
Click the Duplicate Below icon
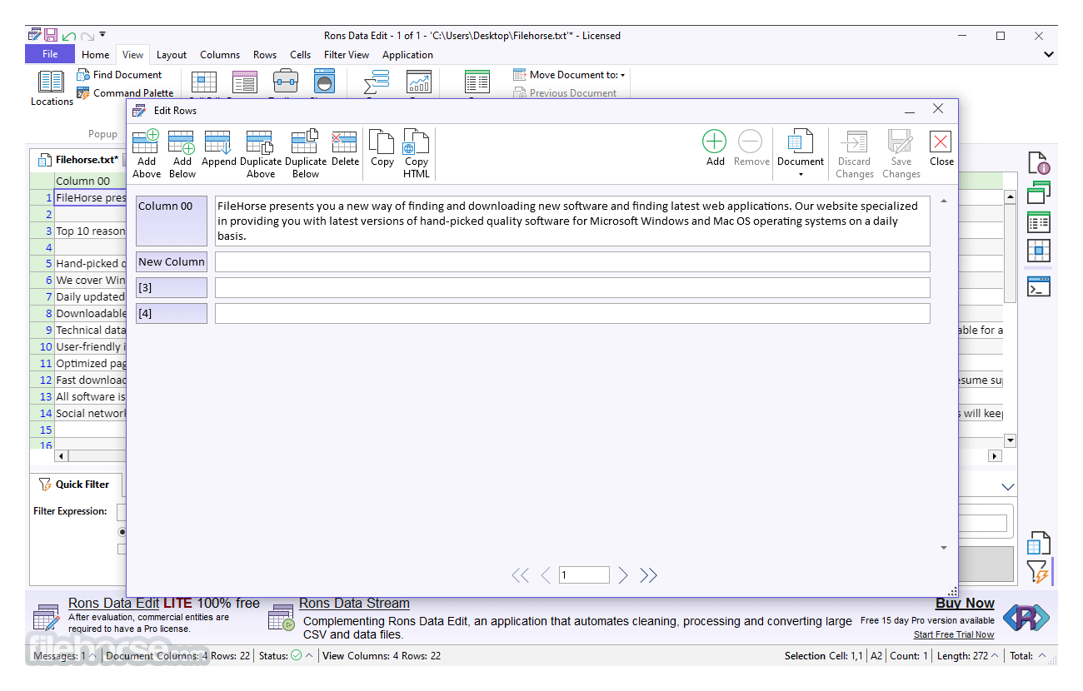(x=305, y=141)
